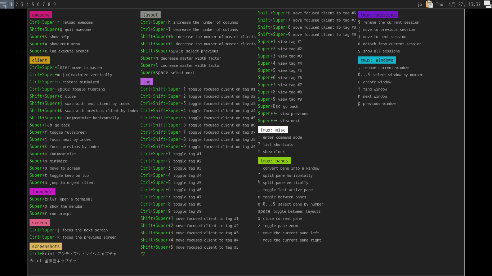
Task: Click the 'toggle fullscreen' shortcut line
Action: pos(58,132)
